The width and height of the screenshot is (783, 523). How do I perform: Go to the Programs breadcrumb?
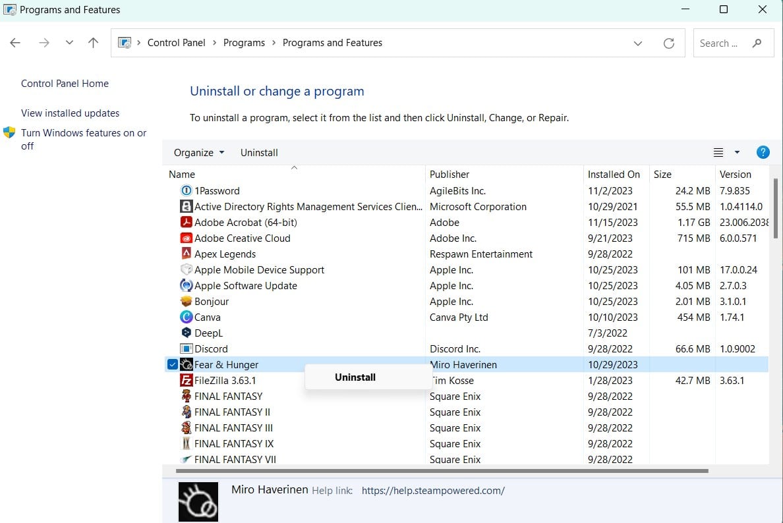point(244,43)
